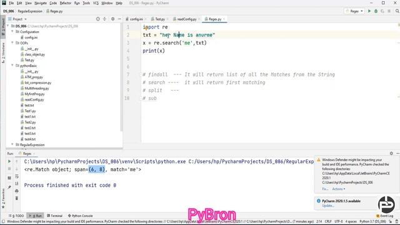The width and height of the screenshot is (400, 225).
Task: Collapse the OOPs folder
Action: point(12,43)
